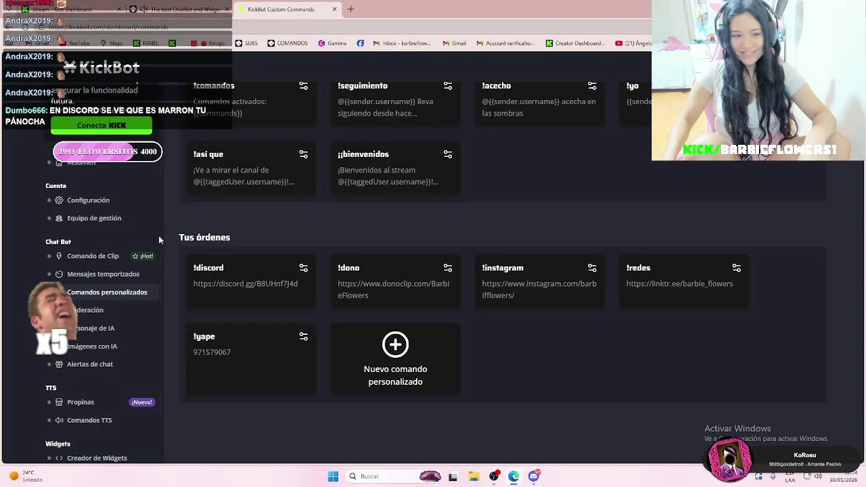Viewport: 866px width, 487px height.
Task: Open the Inbox - barbieflow bookmark
Action: pyautogui.click(x=402, y=43)
